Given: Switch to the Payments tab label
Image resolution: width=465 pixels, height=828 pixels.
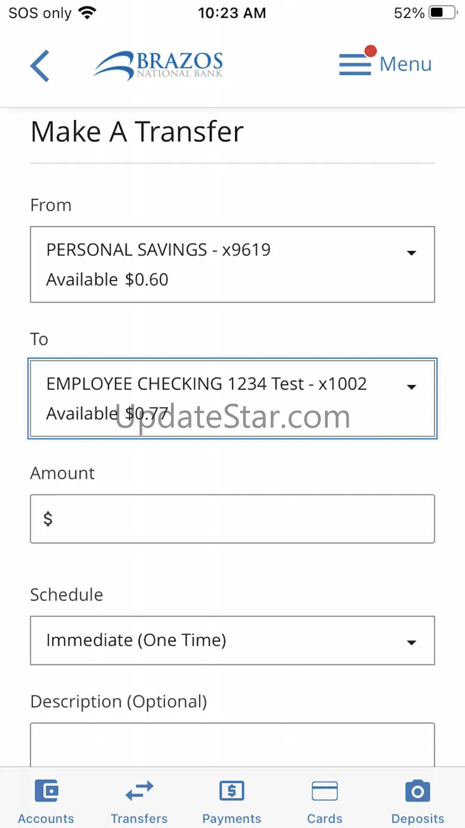Looking at the screenshot, I should click(x=232, y=818).
